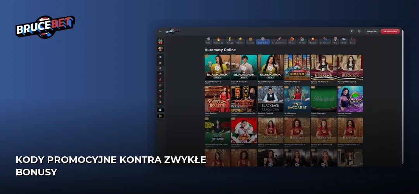Viewport: 419px width, 194px height.
Task: Open Dynasty Speed Baccarat 14
Action: coord(350,130)
